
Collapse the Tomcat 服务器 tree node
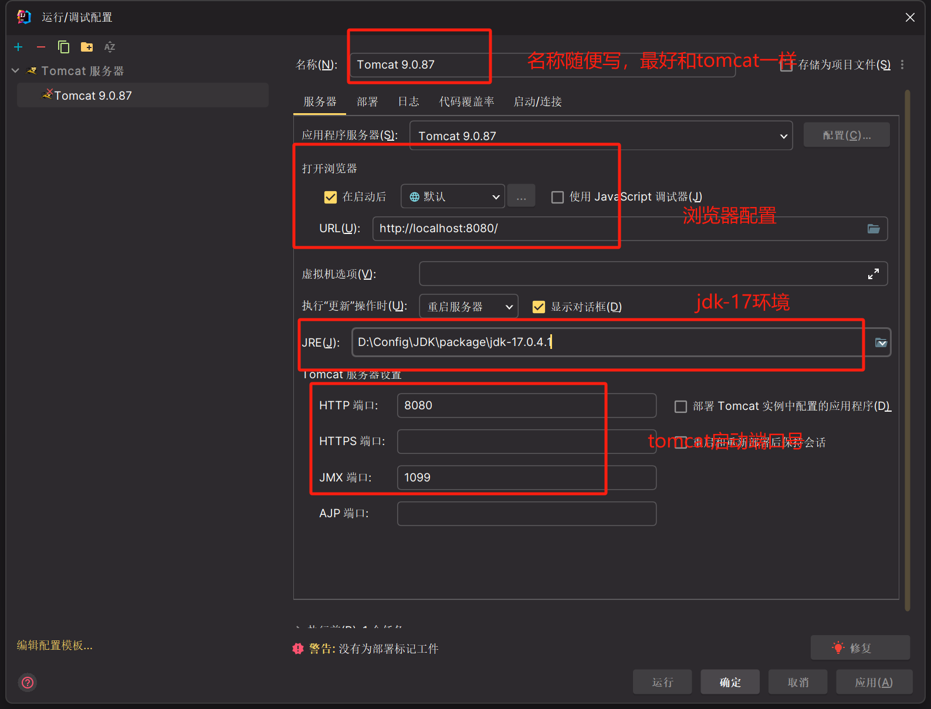[x=15, y=71]
